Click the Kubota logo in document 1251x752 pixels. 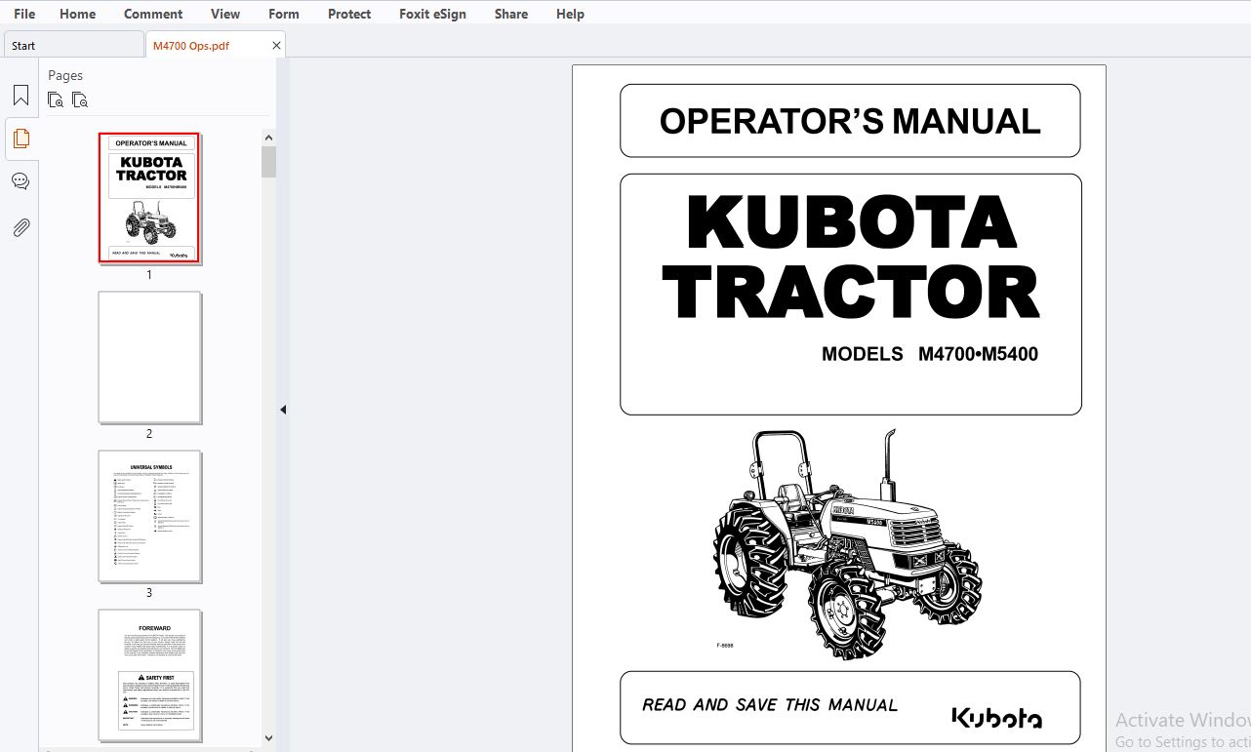(x=996, y=718)
